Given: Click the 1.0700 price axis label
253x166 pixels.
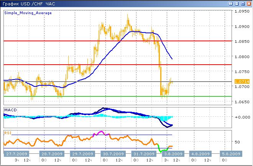Looking at the screenshot, I should [x=242, y=86].
